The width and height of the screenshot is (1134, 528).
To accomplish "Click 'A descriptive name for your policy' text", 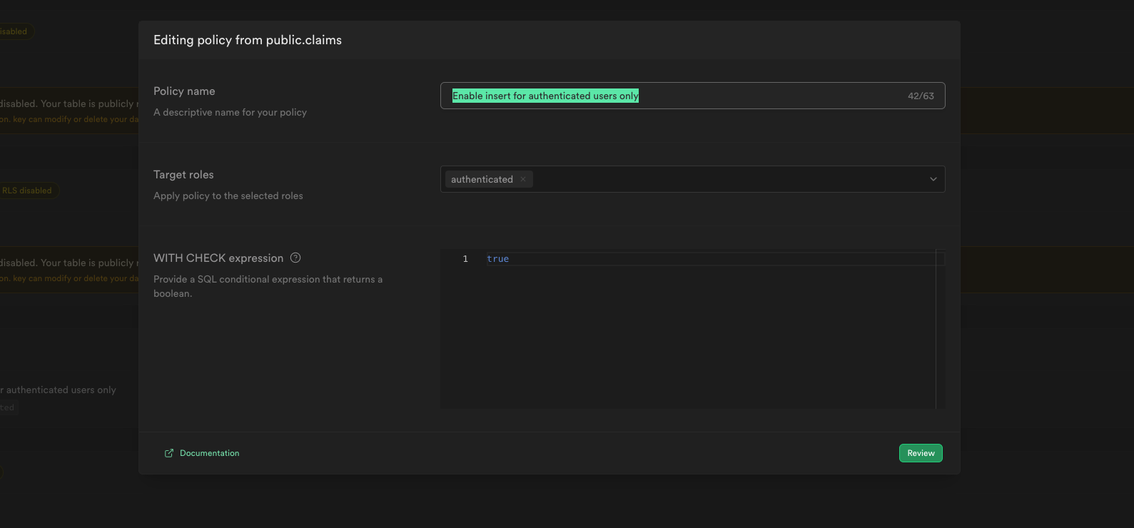I will pyautogui.click(x=230, y=113).
